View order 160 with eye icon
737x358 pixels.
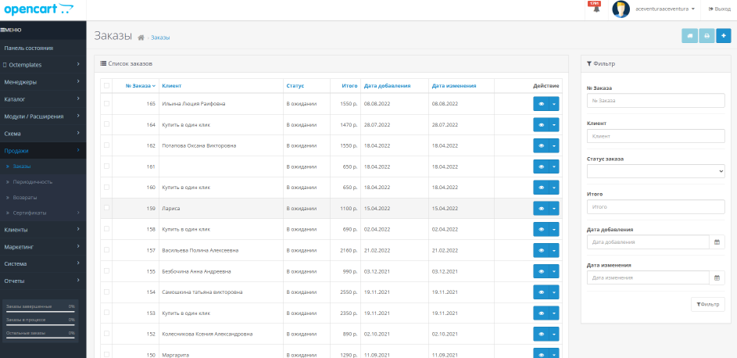tap(541, 188)
